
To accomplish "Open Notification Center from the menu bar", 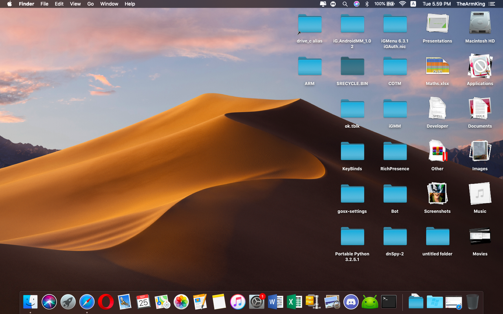I will click(492, 4).
